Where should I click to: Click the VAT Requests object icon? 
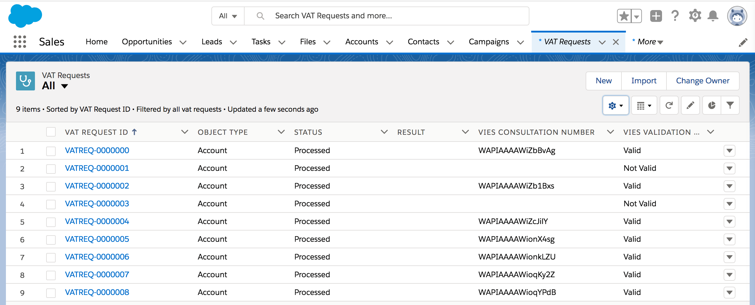tap(25, 81)
